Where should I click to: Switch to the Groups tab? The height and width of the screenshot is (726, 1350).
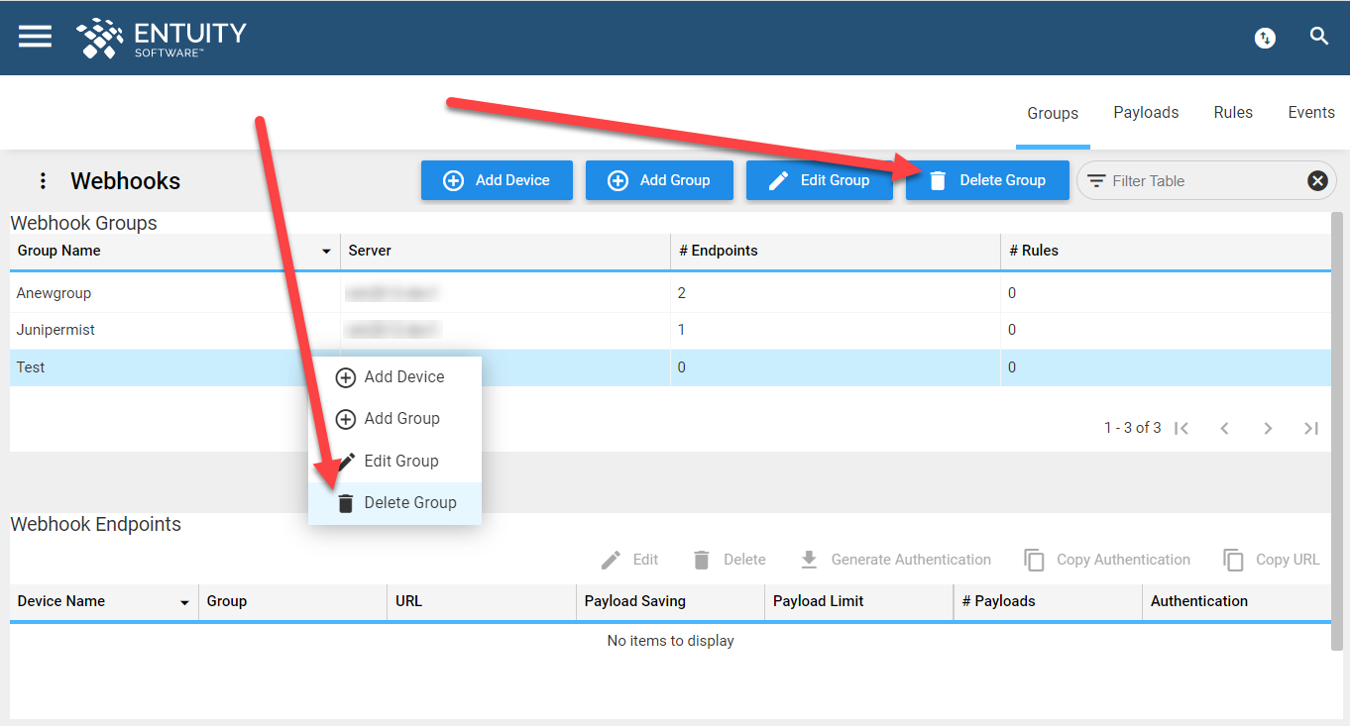(x=1053, y=113)
